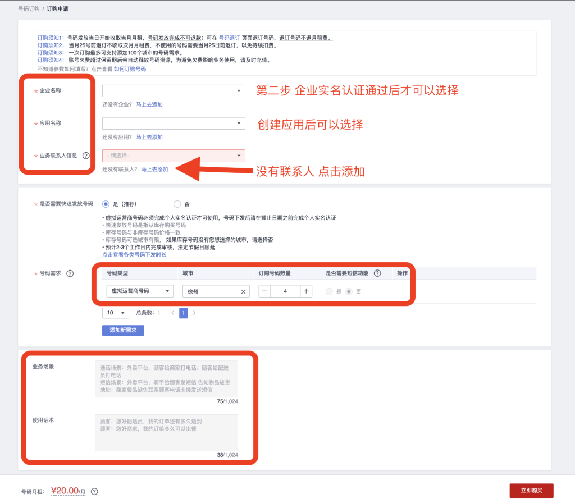The image size is (575, 503).
Task: Click help icon next to monthly rent price
Action: [94, 491]
